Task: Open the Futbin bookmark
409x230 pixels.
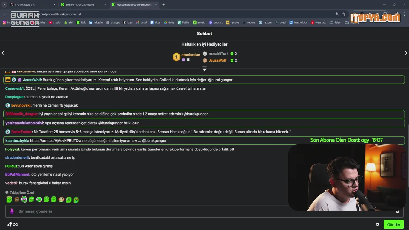Action: click(x=184, y=23)
